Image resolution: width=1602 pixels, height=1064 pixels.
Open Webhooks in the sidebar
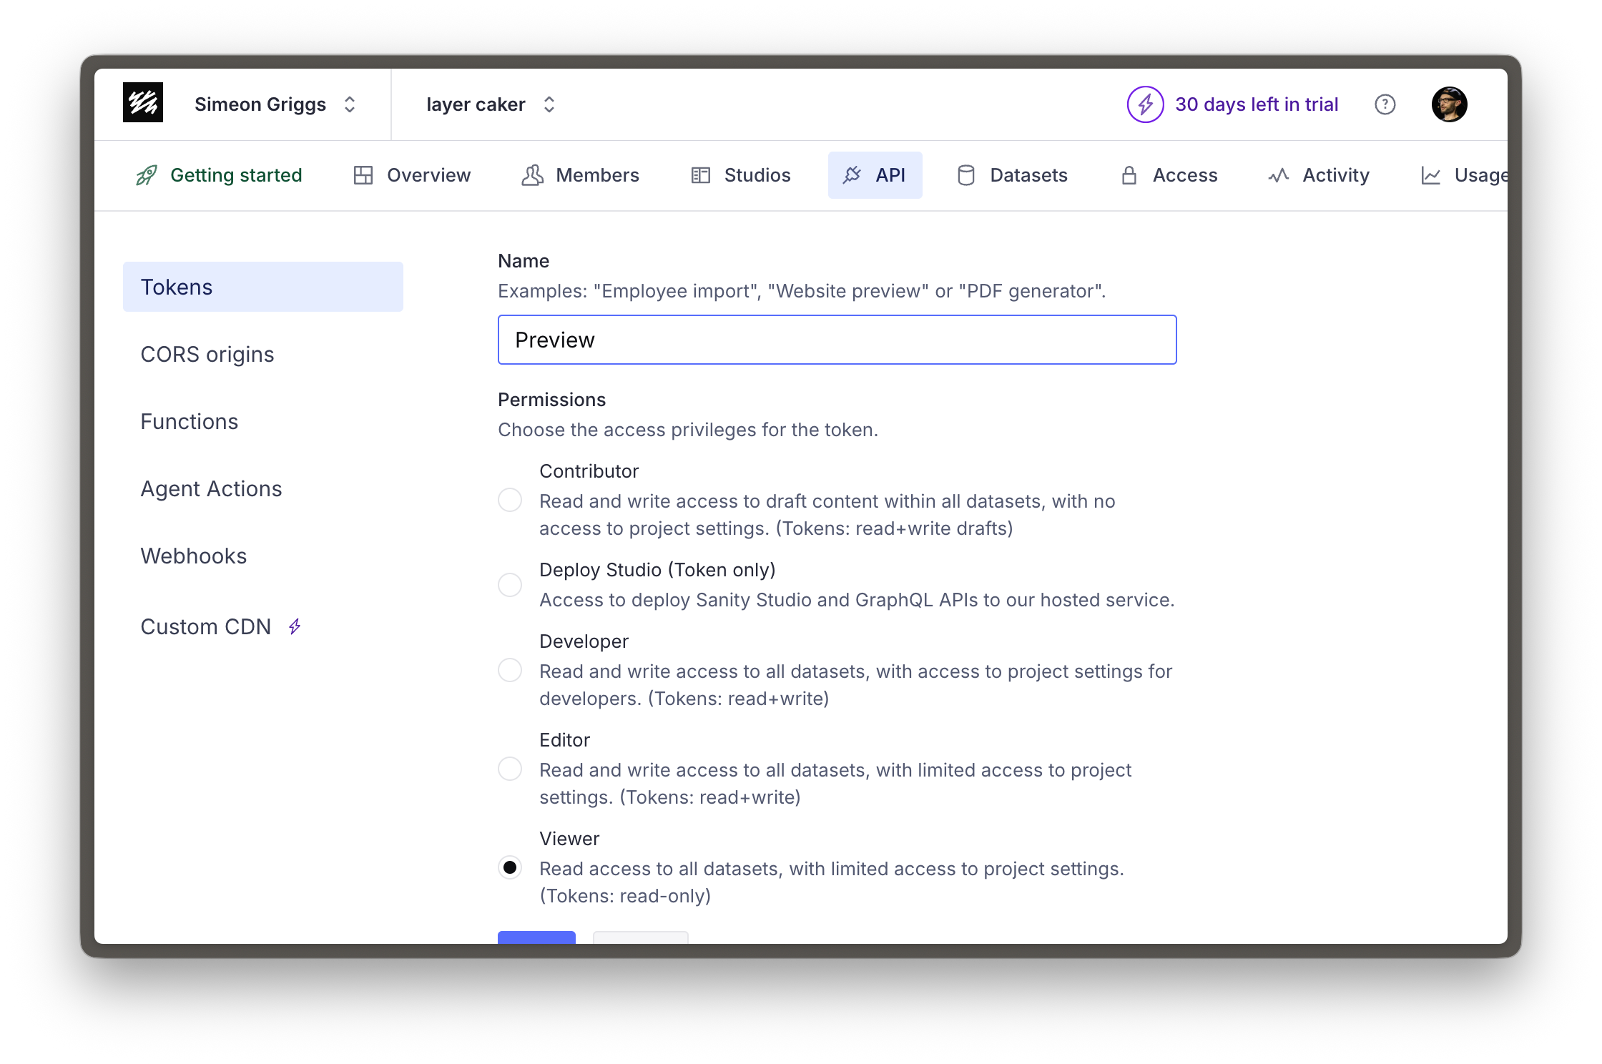[263, 556]
